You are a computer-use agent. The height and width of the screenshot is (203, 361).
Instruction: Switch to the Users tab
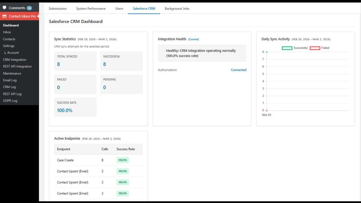119,8
